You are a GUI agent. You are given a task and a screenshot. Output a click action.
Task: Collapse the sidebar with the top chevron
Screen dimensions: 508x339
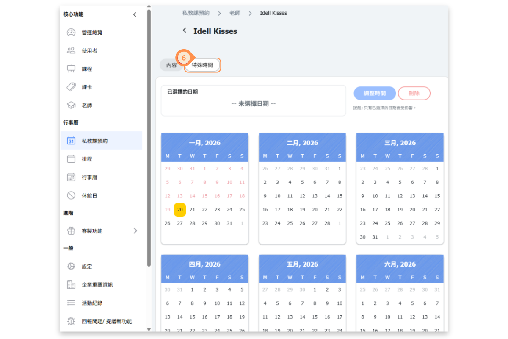[x=135, y=14]
